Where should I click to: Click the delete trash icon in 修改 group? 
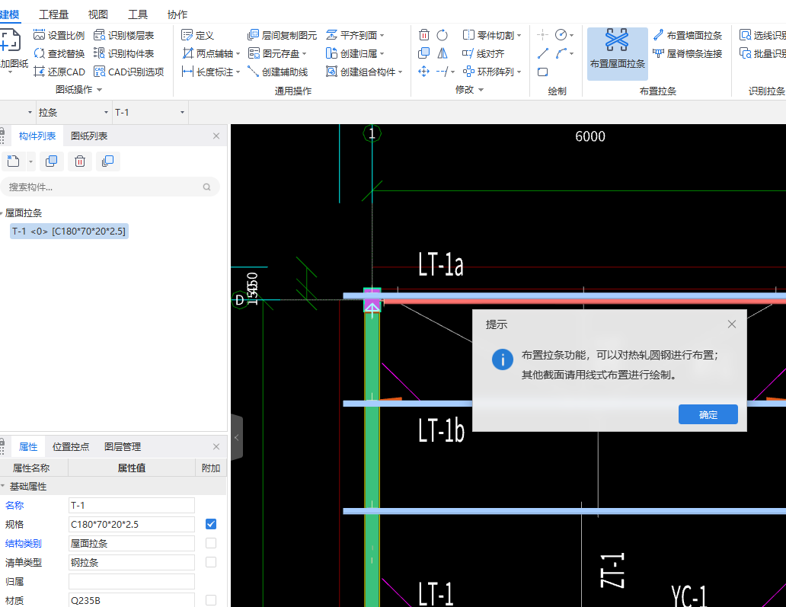pyautogui.click(x=424, y=35)
